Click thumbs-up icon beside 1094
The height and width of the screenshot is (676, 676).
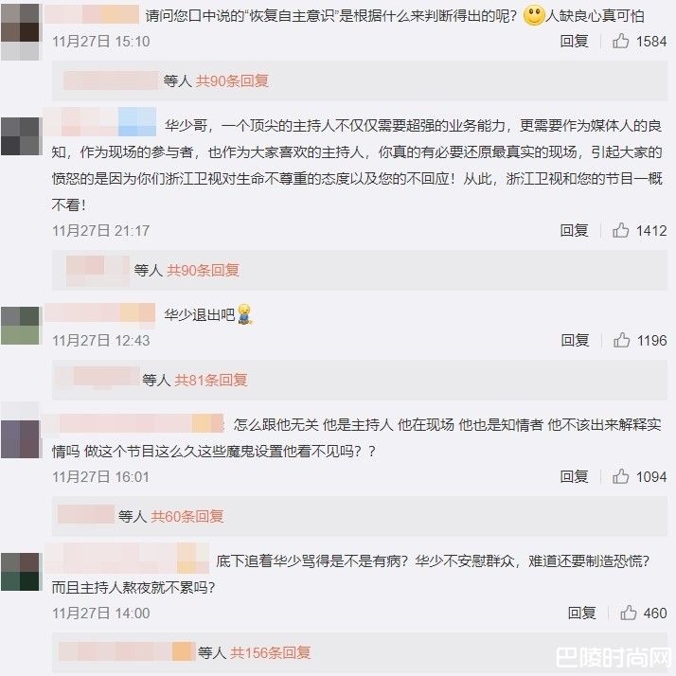[620, 476]
